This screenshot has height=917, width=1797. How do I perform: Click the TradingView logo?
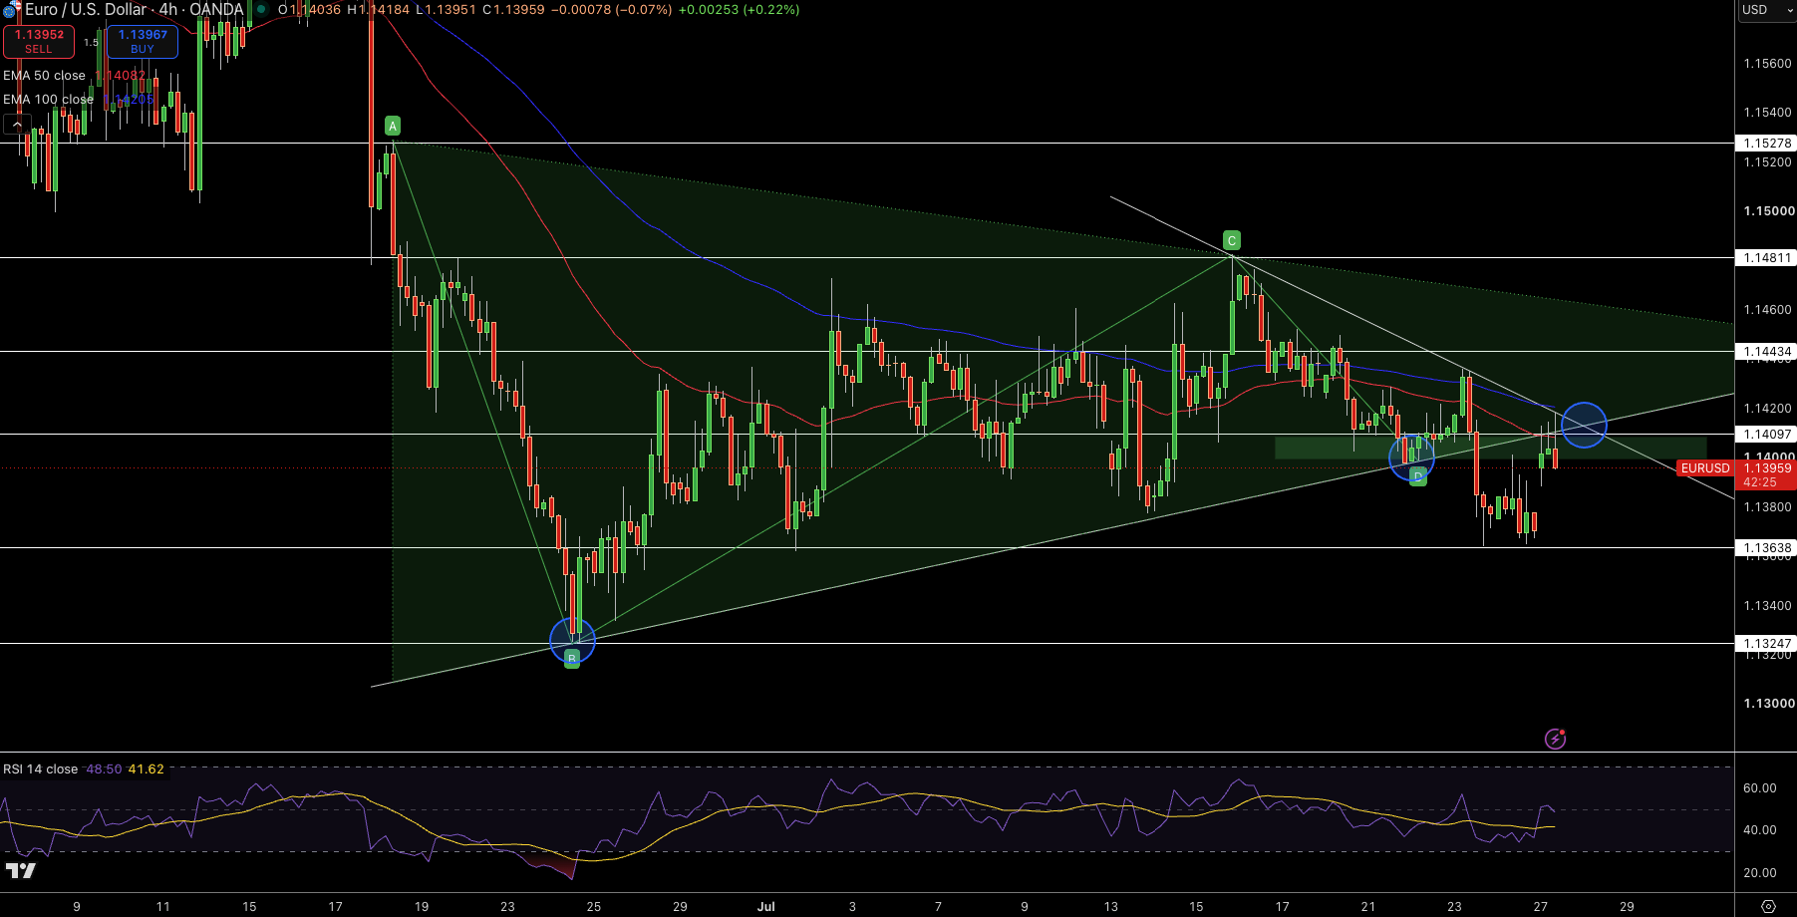coord(20,870)
